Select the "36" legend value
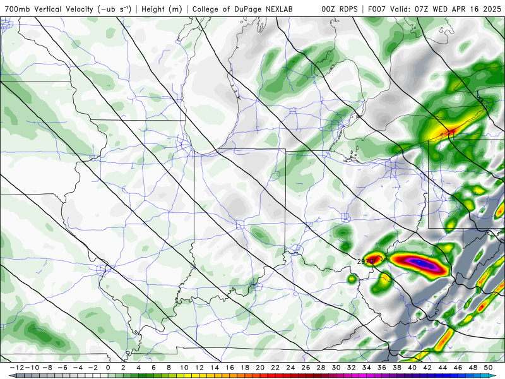505x379 pixels. pos(382,368)
